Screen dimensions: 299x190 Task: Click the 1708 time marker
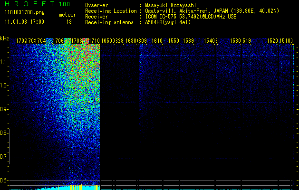(77, 41)
